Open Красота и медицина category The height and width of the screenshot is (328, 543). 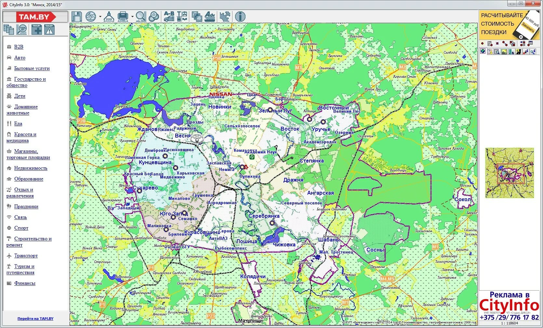tap(21, 138)
